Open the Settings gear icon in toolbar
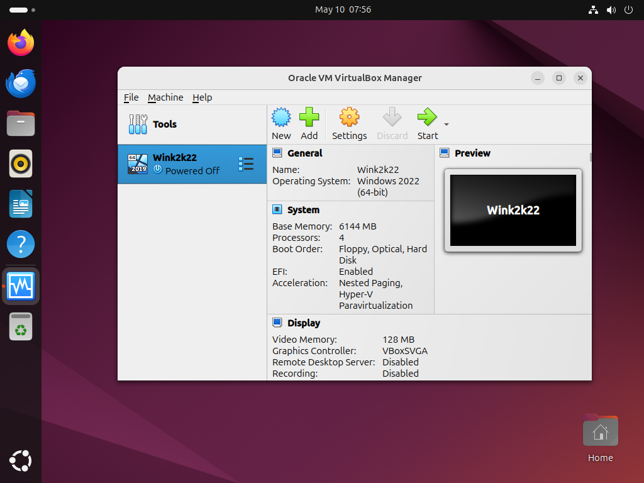 click(x=349, y=118)
